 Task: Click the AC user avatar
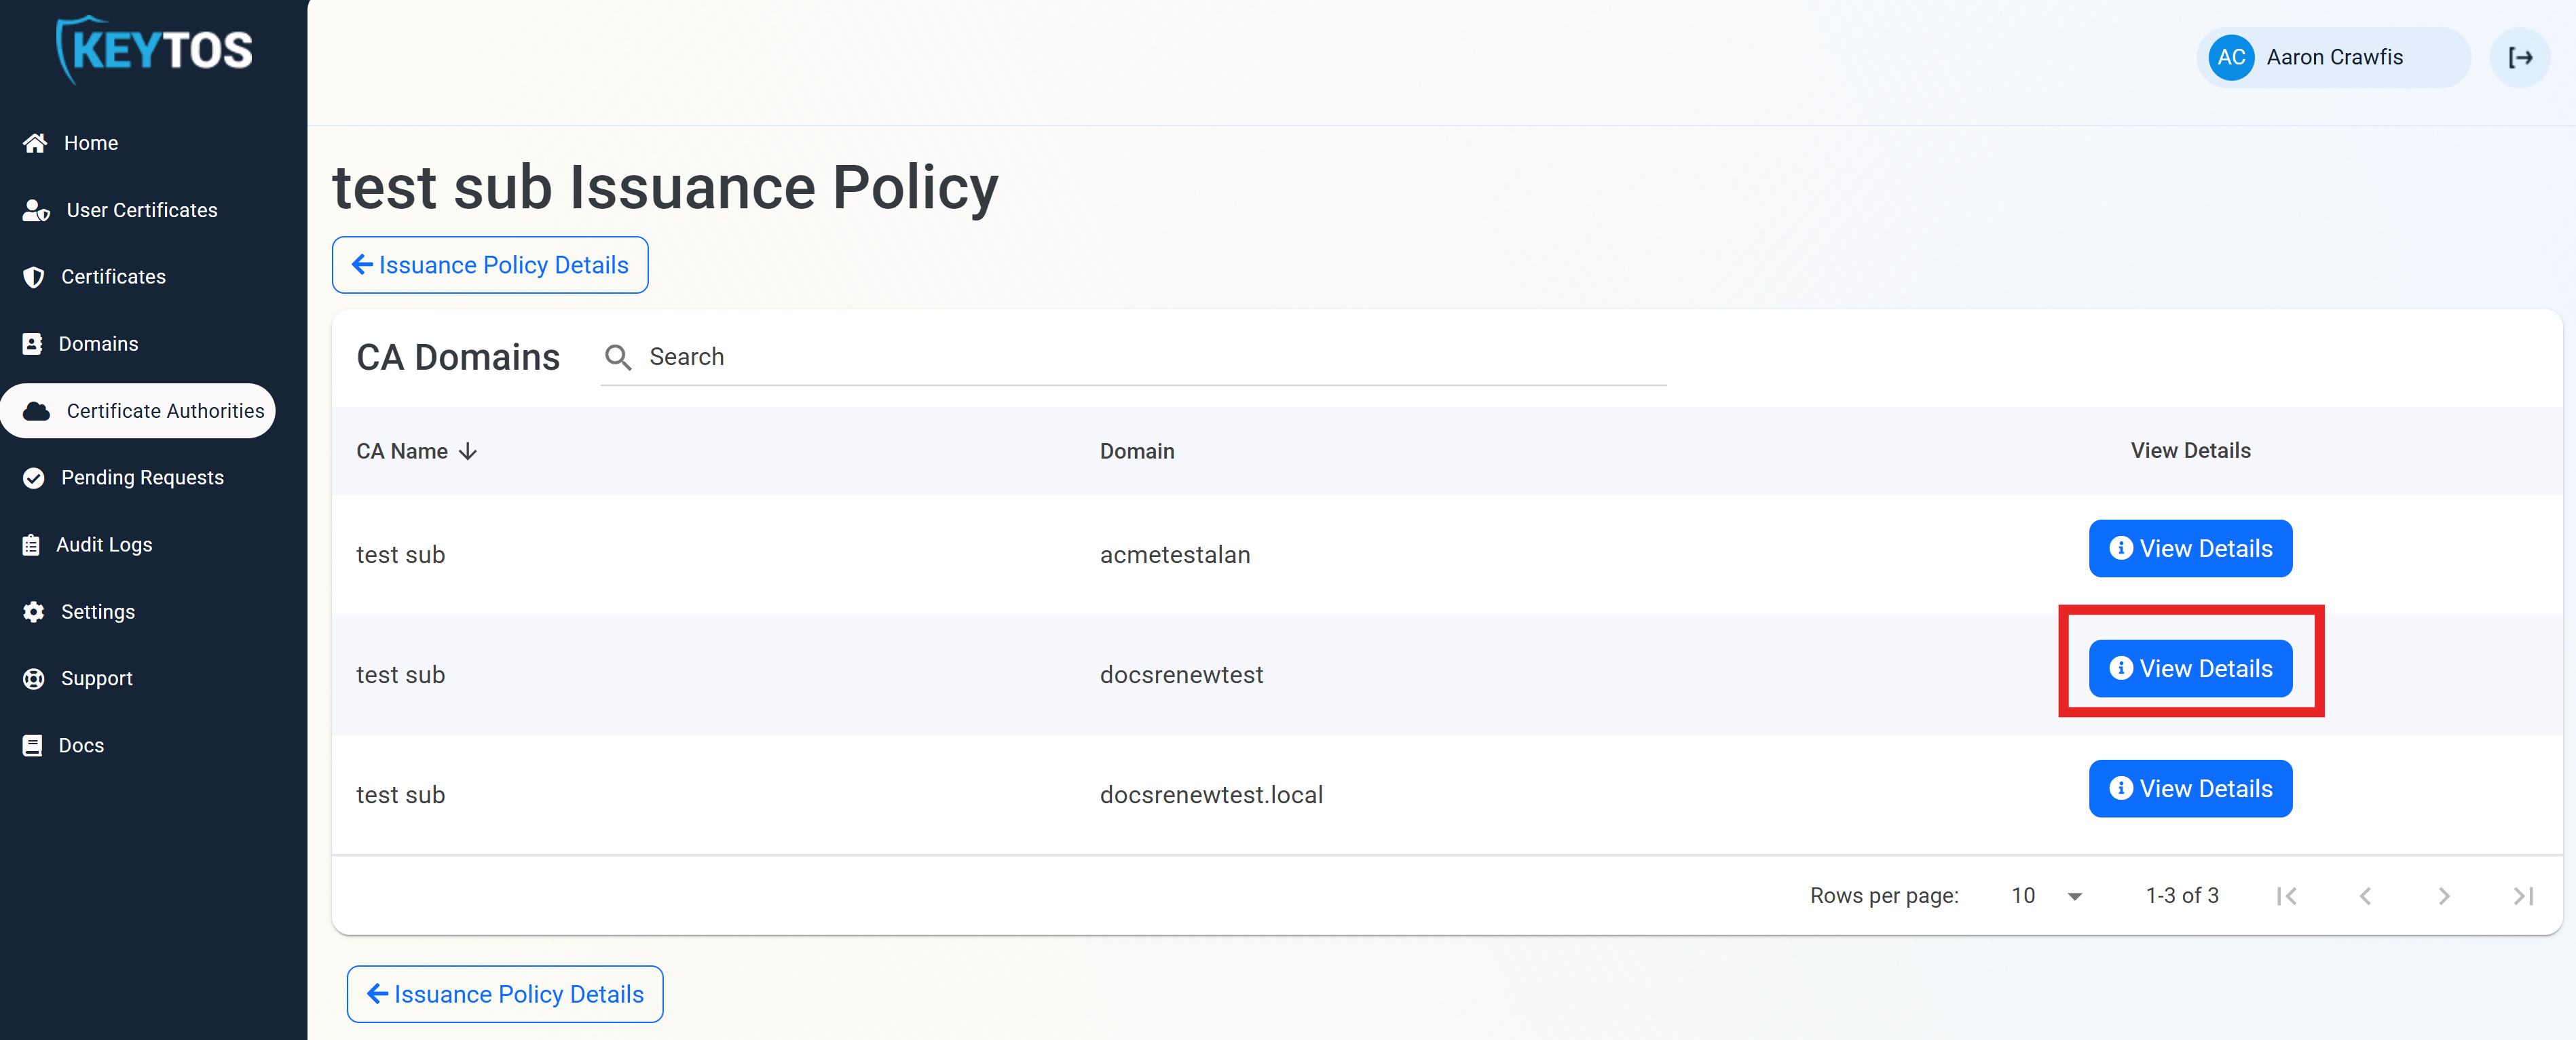[2232, 57]
